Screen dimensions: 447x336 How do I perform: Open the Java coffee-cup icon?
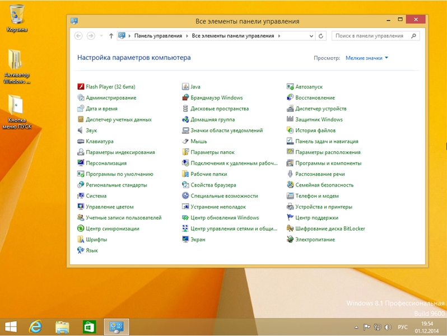point(185,87)
